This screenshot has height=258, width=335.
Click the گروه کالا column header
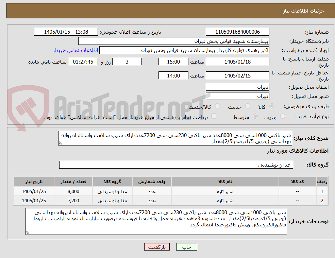tap(112, 182)
